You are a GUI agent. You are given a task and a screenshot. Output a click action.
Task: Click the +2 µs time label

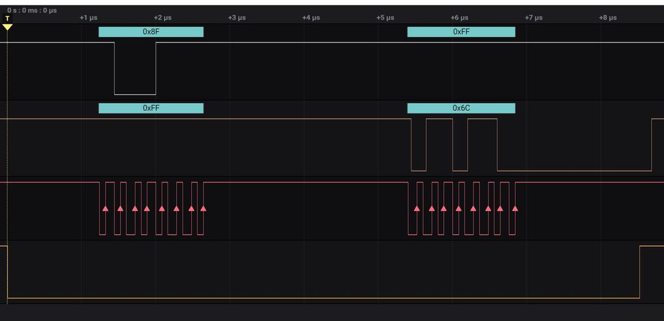tap(163, 18)
